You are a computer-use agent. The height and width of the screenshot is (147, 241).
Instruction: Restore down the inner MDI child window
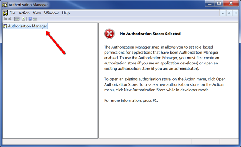pyautogui.click(x=229, y=13)
